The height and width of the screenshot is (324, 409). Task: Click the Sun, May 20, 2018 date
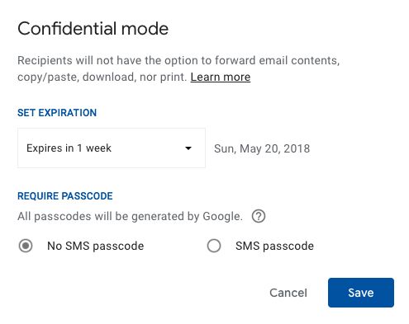(262, 148)
